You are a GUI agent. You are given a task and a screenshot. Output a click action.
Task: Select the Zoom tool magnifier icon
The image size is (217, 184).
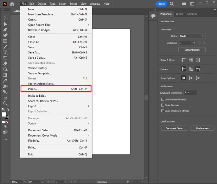pos(5,103)
